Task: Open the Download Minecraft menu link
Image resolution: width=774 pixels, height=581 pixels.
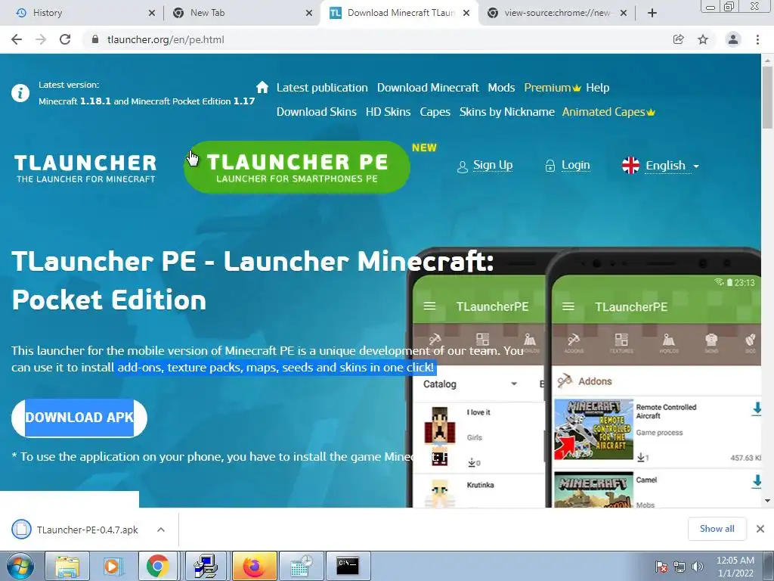Action: 428,88
